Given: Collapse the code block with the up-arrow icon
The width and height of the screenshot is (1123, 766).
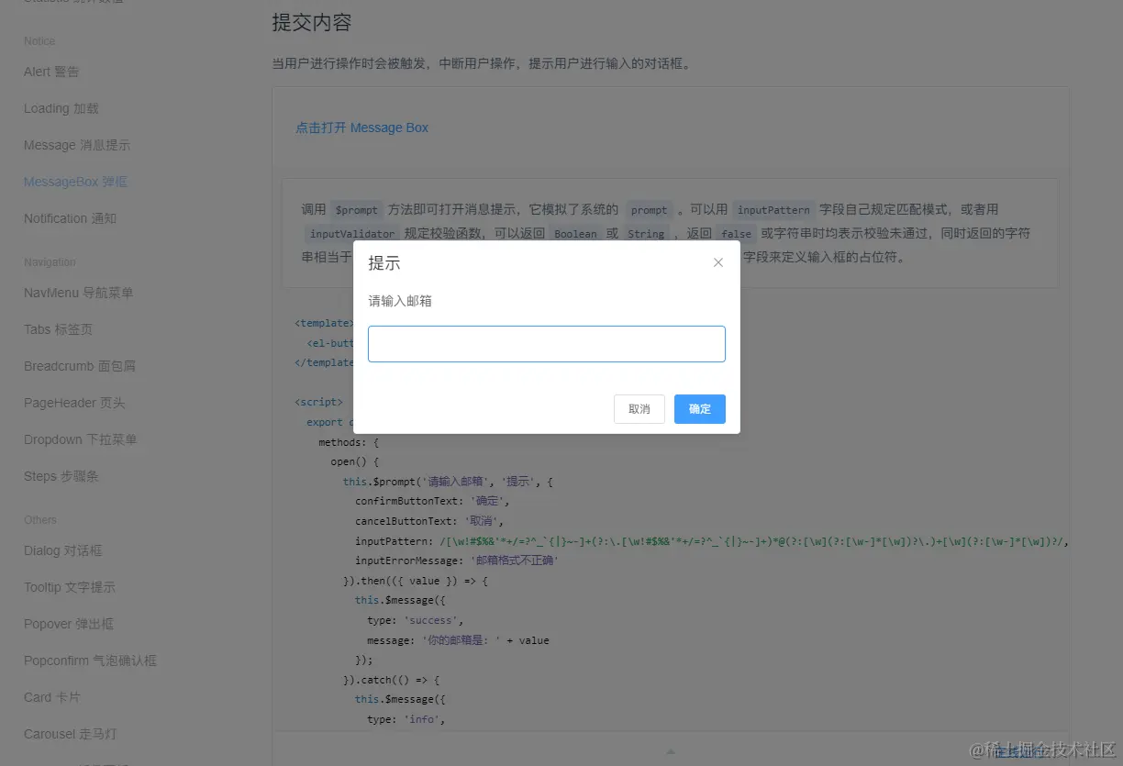Looking at the screenshot, I should pyautogui.click(x=671, y=751).
